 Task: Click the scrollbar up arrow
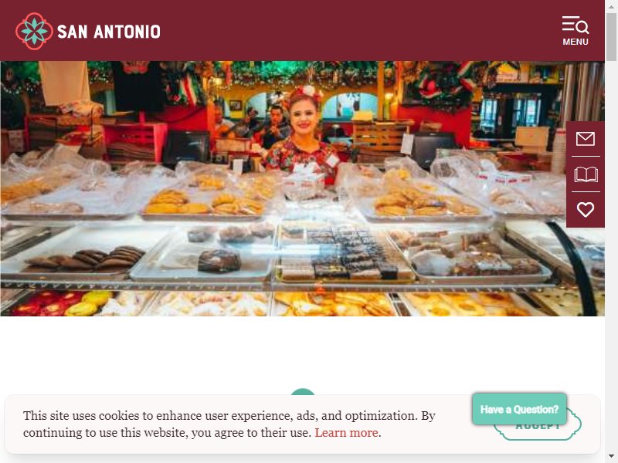611,6
